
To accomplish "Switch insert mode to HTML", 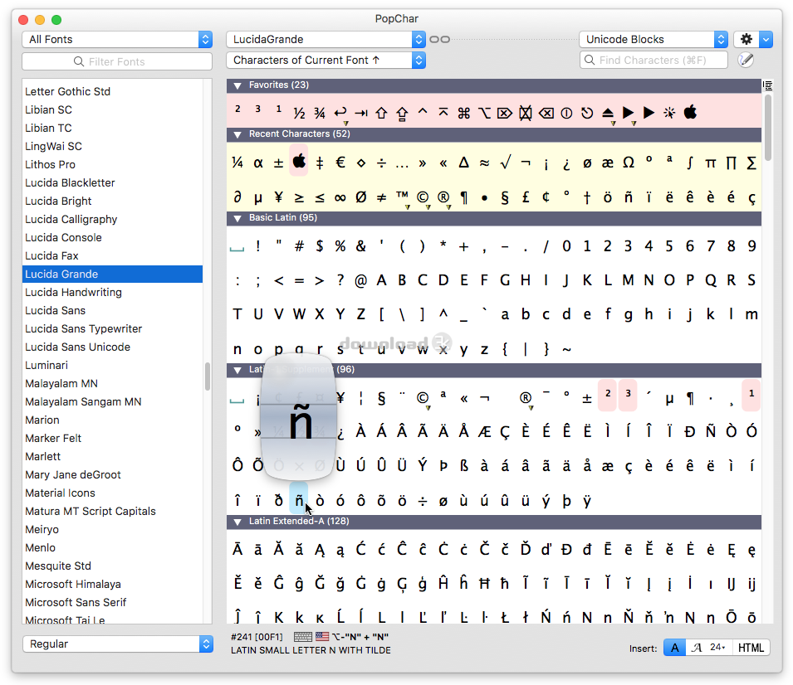I will (x=751, y=648).
